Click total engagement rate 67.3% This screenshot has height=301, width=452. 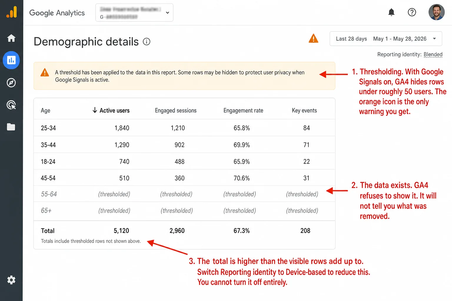242,231
